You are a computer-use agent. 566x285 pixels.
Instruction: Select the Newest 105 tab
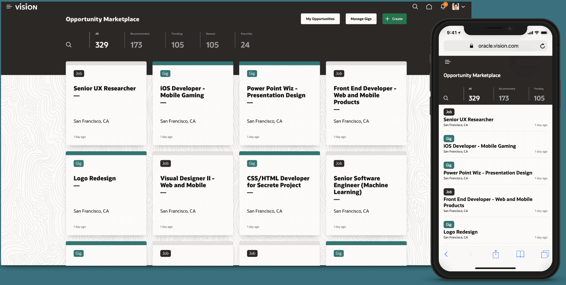click(x=212, y=41)
